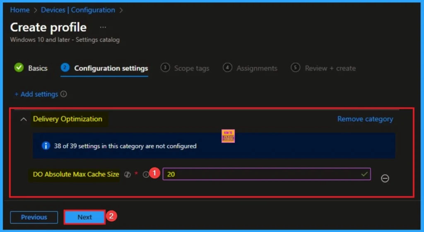424x232 pixels.
Task: Click info icon beside Add settings
Action: (x=64, y=94)
